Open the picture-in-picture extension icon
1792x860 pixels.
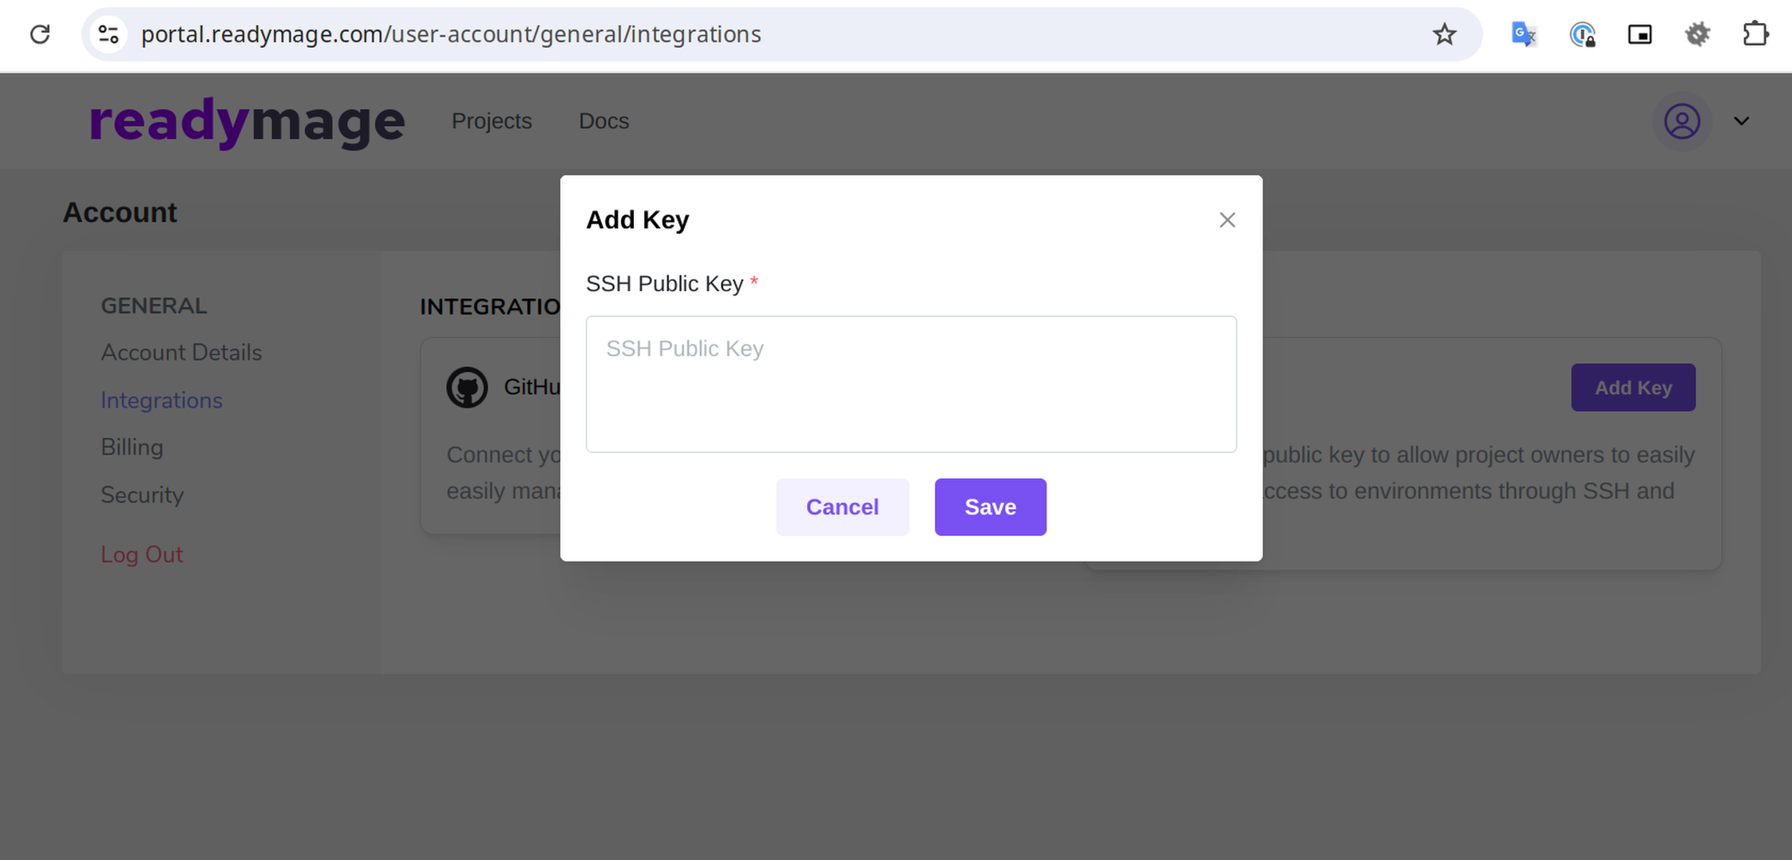(1640, 34)
